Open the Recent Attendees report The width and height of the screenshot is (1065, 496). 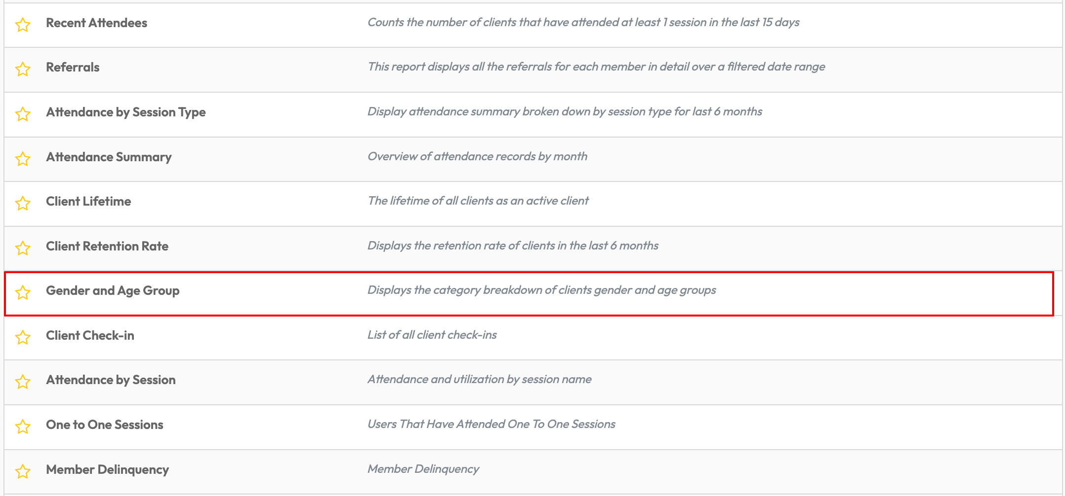(96, 23)
